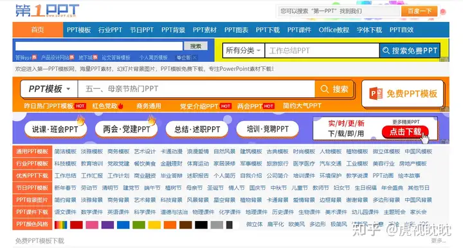Click the PowerPoint icon beside 免费PPT模板

[x=376, y=93]
